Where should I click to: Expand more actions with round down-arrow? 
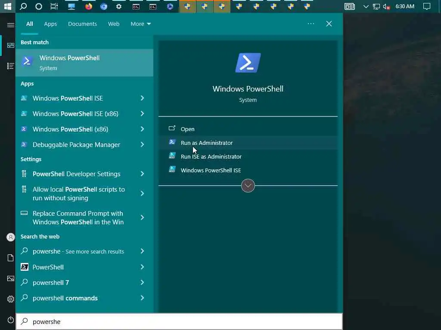[x=248, y=186]
